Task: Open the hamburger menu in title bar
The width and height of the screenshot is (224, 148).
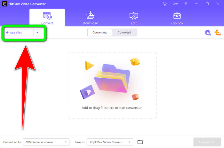Action: [186, 4]
